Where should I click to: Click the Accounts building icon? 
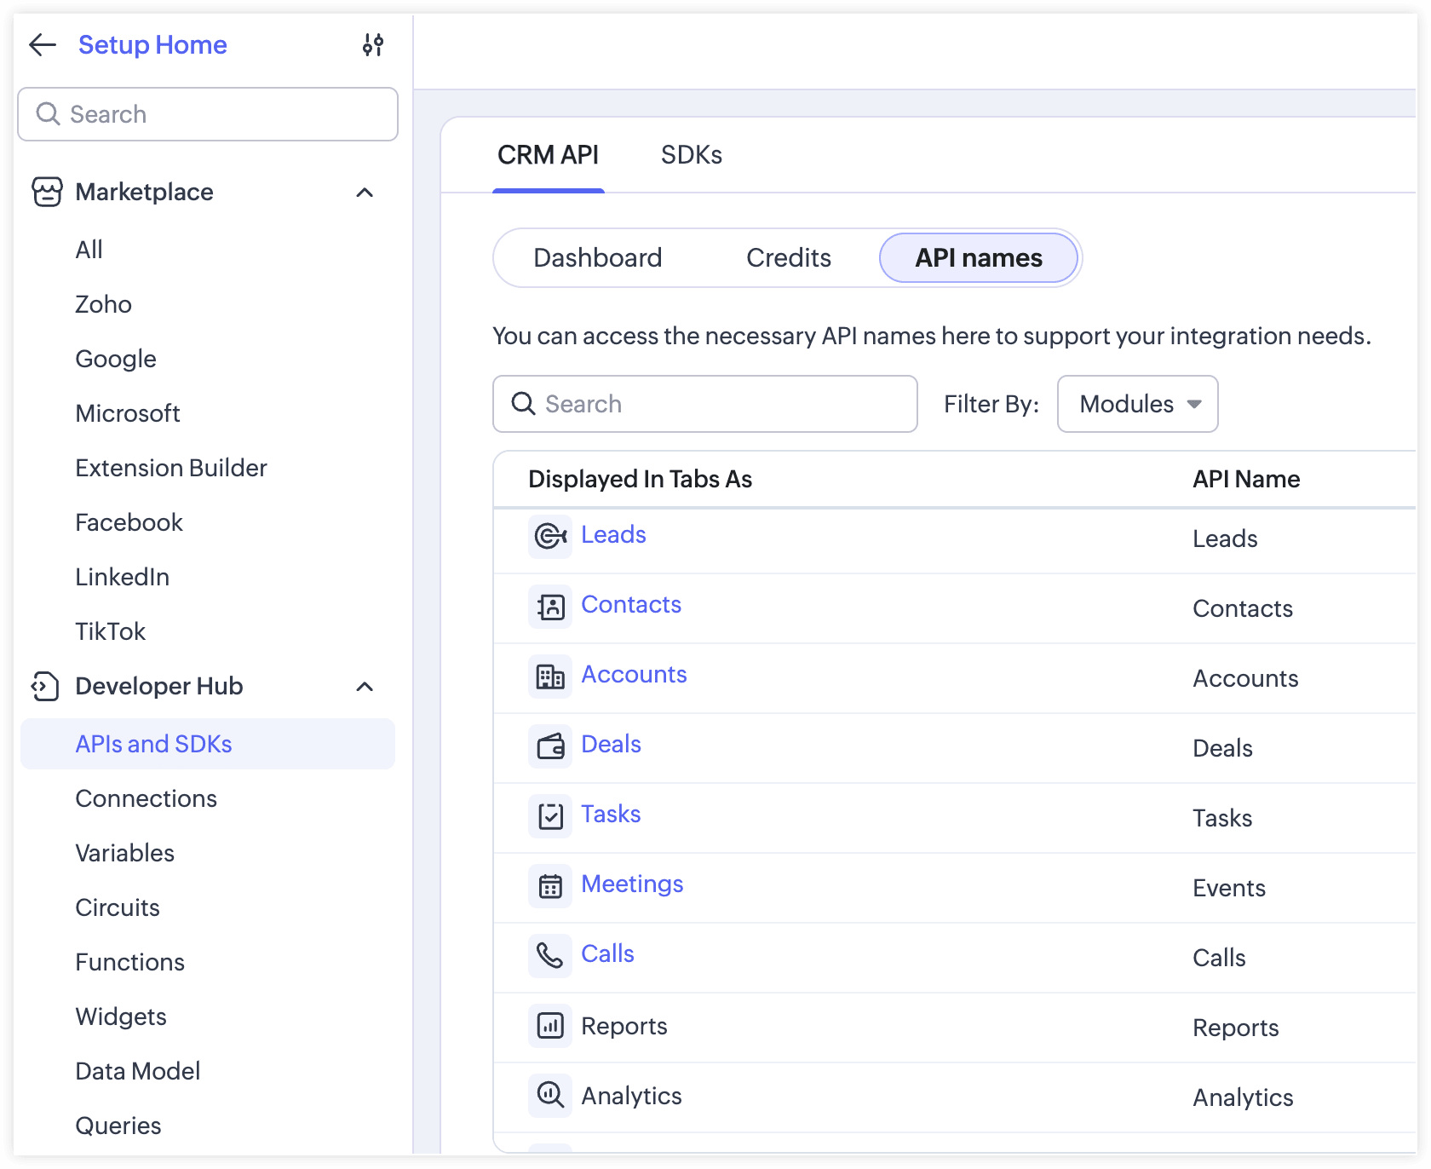[x=550, y=677]
